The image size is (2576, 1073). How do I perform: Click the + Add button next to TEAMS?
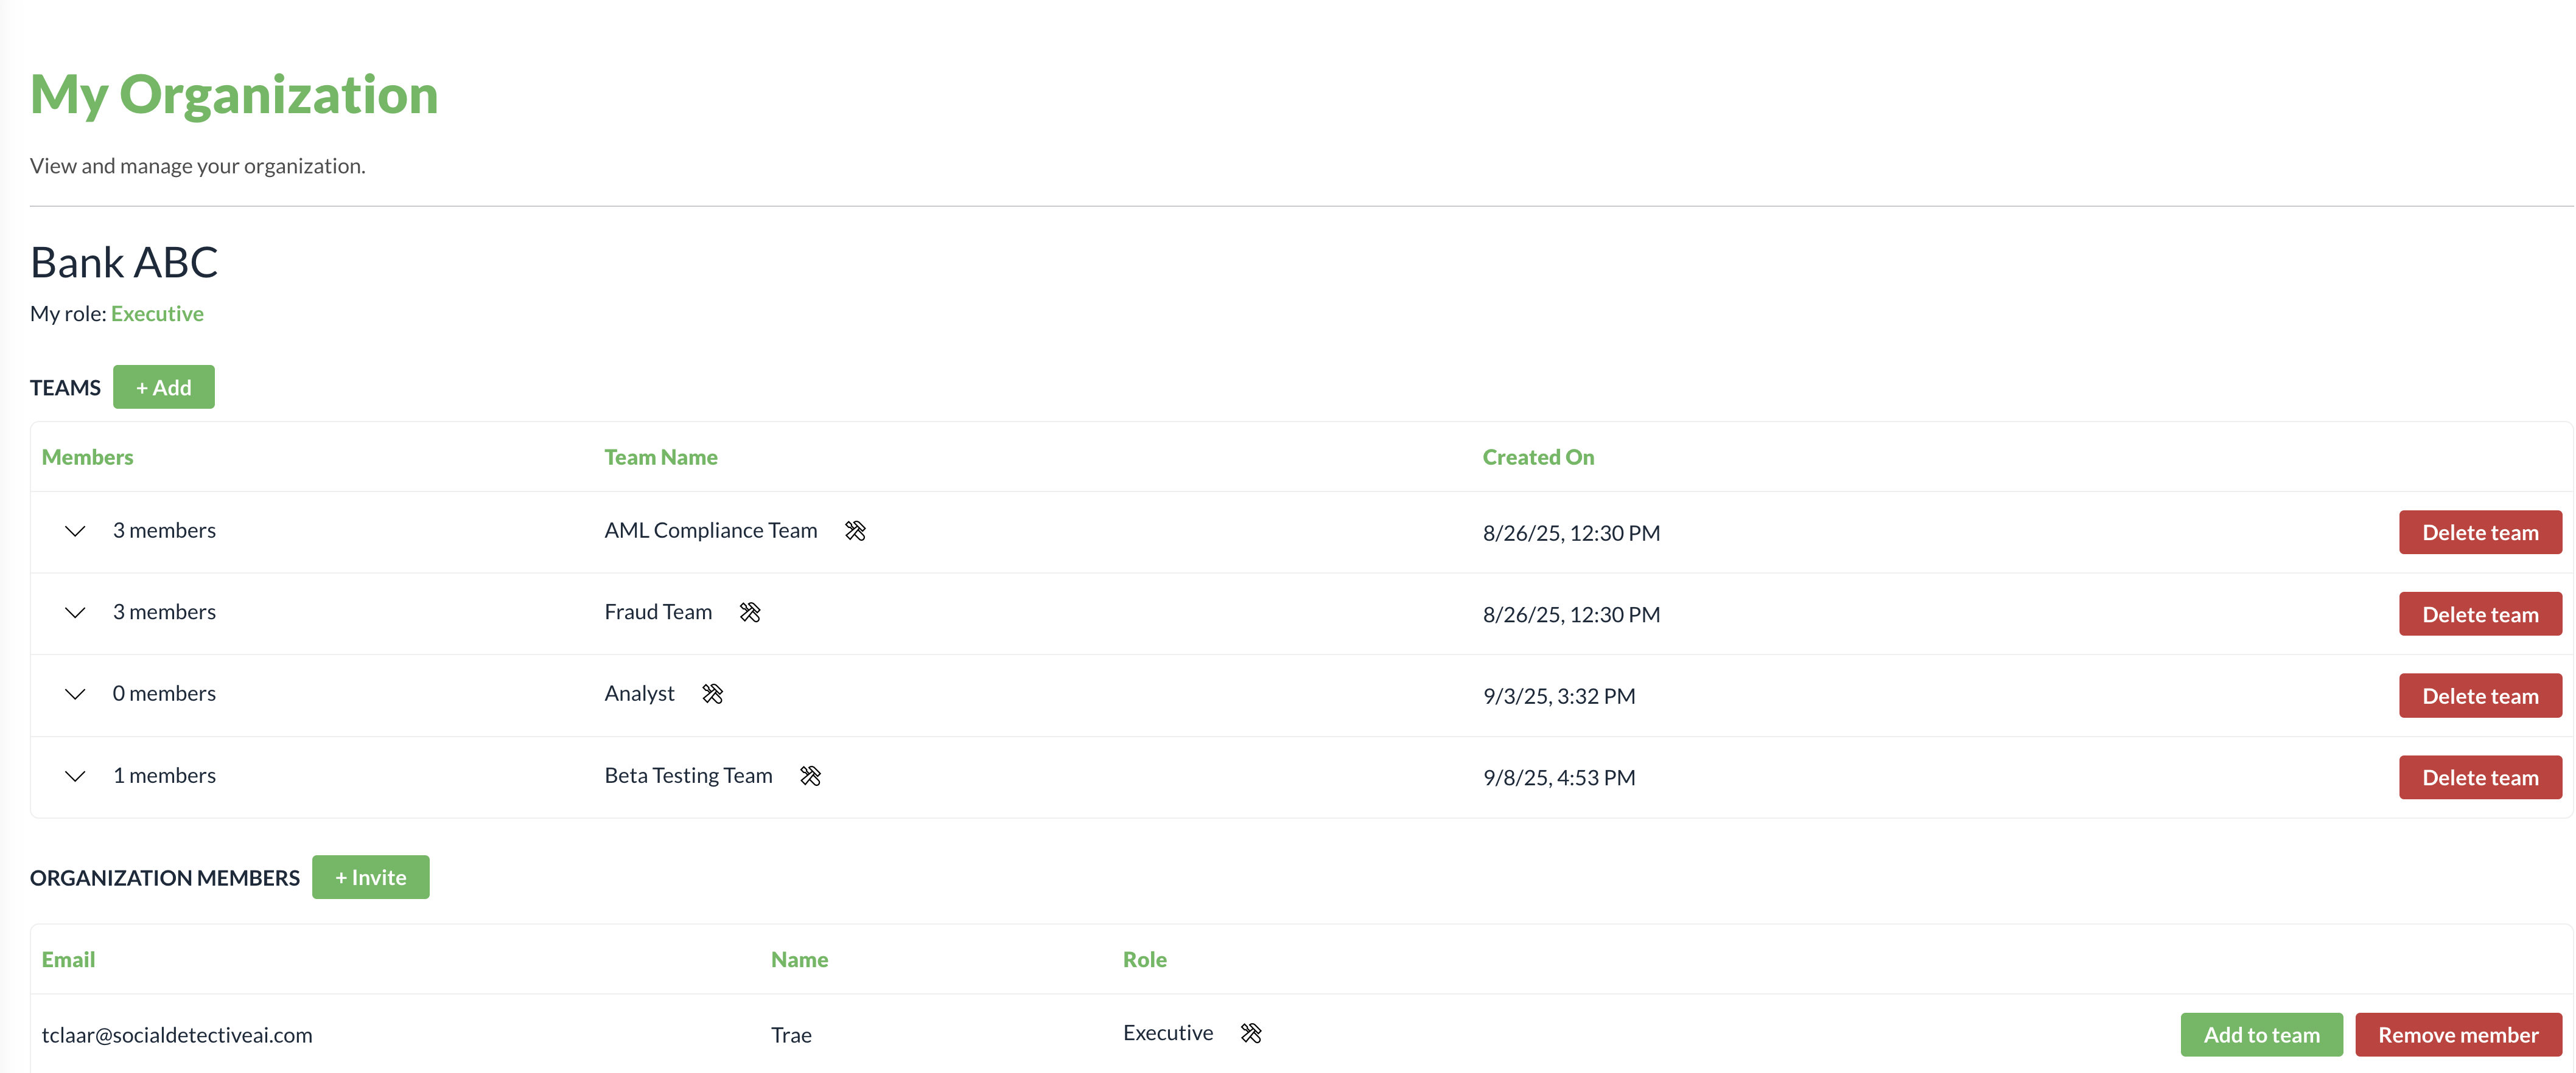[x=164, y=387]
